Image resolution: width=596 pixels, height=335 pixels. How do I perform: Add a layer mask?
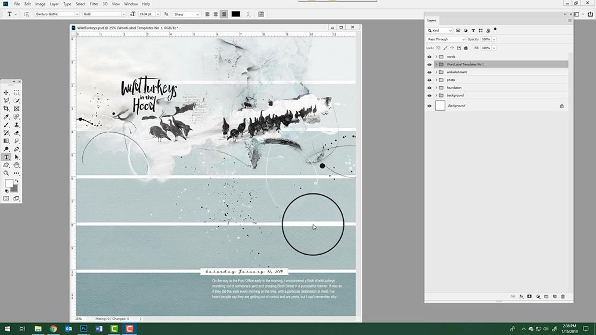(x=529, y=297)
